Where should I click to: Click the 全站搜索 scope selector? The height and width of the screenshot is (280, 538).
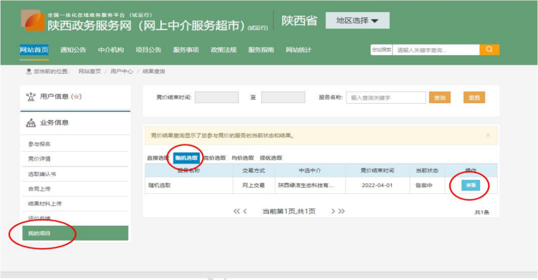[382, 50]
